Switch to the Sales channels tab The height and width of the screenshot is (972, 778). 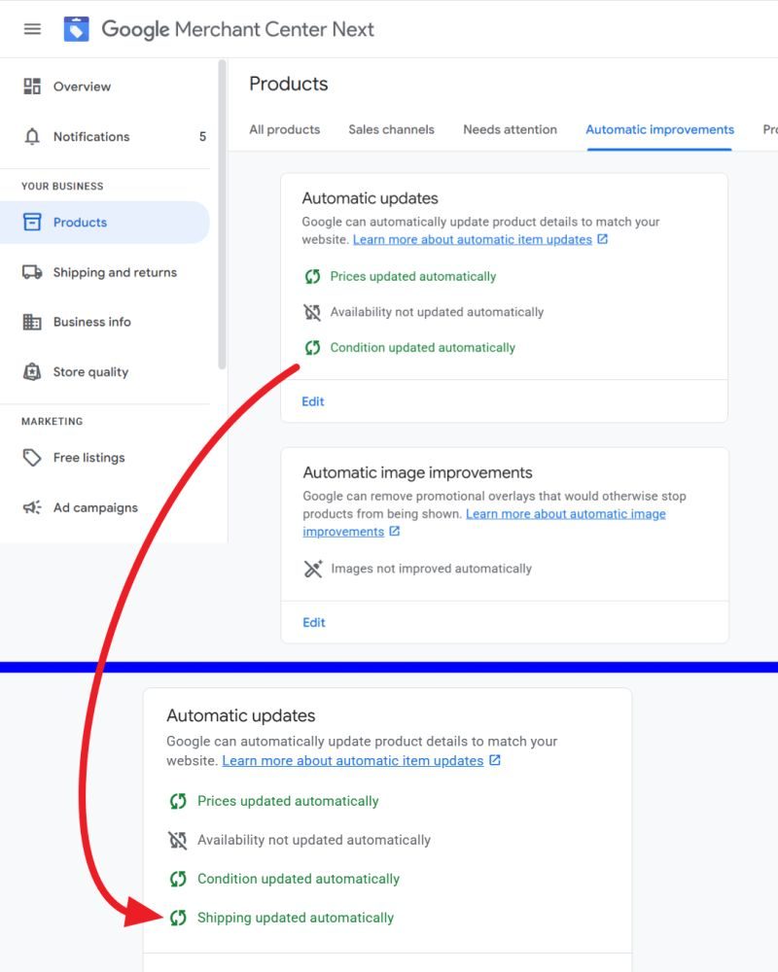coord(391,129)
